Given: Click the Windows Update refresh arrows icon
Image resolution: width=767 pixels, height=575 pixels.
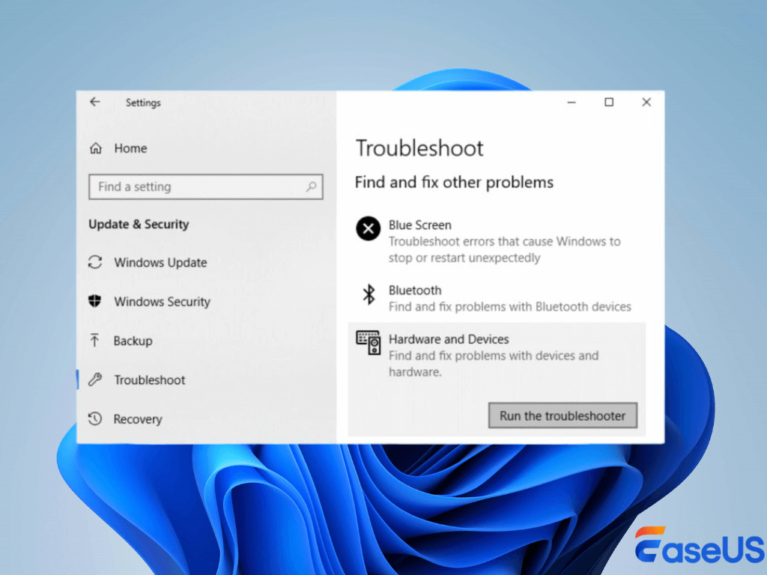Looking at the screenshot, I should coord(95,262).
